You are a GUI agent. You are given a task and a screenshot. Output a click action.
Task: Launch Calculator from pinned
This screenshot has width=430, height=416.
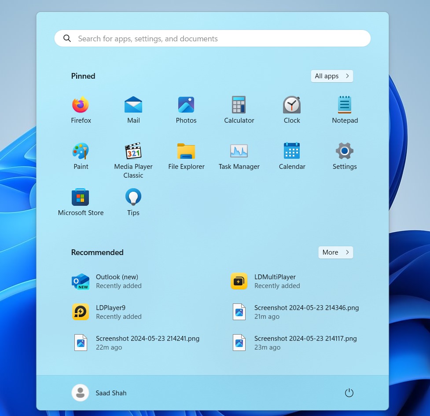click(239, 109)
